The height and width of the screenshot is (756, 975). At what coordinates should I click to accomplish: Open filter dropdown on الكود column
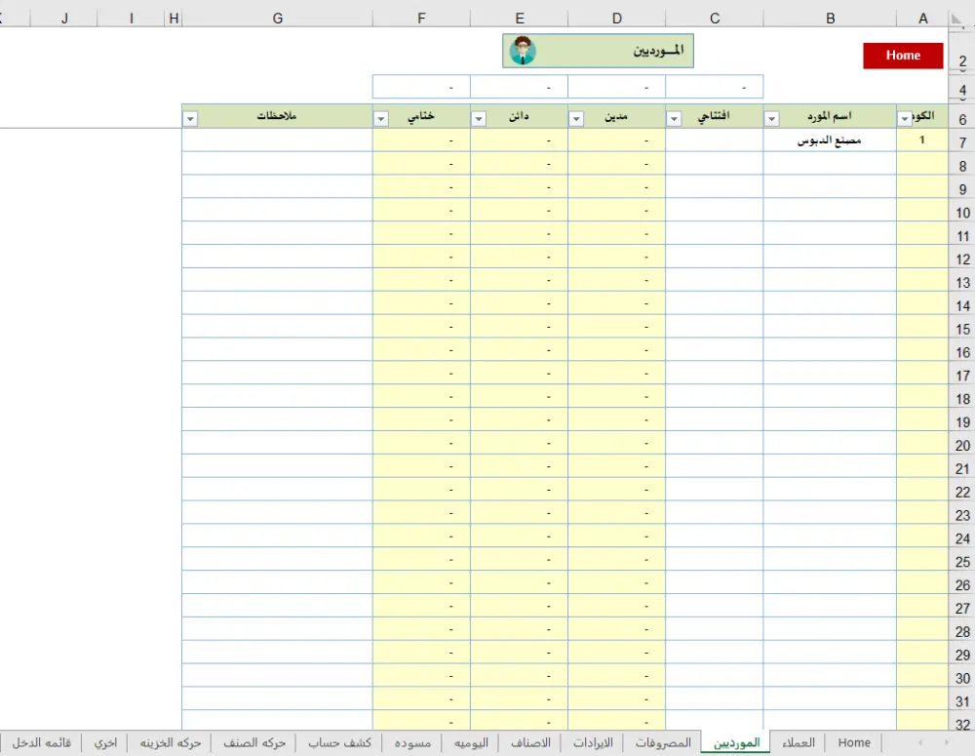coord(905,116)
